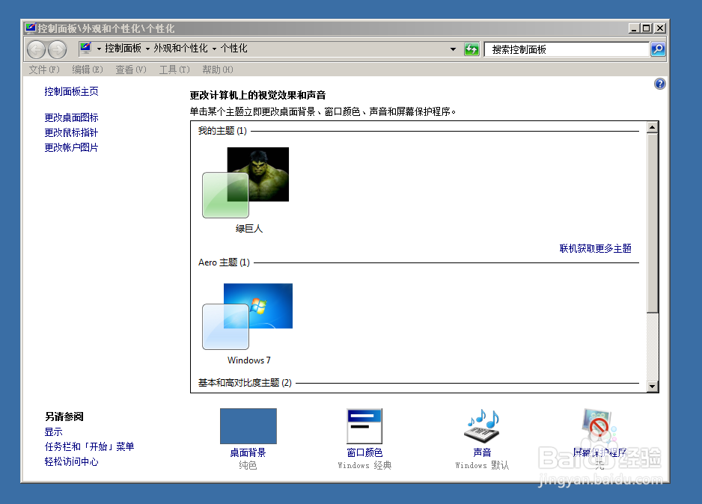This screenshot has height=504, width=702.
Task: Open 轻松访问中心 link
Action: click(x=71, y=461)
